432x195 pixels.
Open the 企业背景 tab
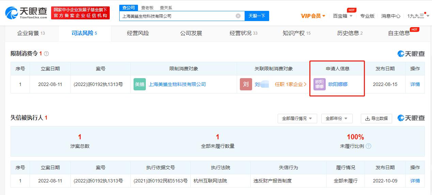[x=31, y=33]
